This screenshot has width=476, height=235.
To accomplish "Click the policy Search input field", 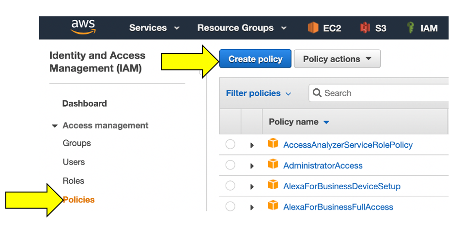I will pos(383,93).
